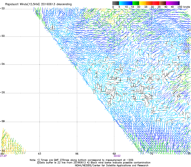The width and height of the screenshot is (191, 167).
Task: Click the 'Data buffer is 22 hrs' note line
Action: [93, 163]
